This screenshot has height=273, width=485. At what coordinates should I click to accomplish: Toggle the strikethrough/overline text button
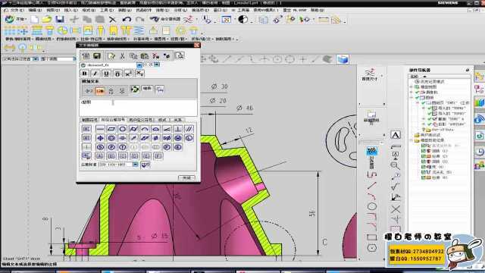(x=117, y=74)
